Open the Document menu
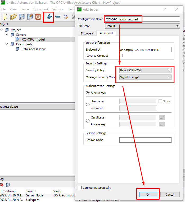Image resolution: width=185 pixels, height=202 pixels. click(41, 9)
